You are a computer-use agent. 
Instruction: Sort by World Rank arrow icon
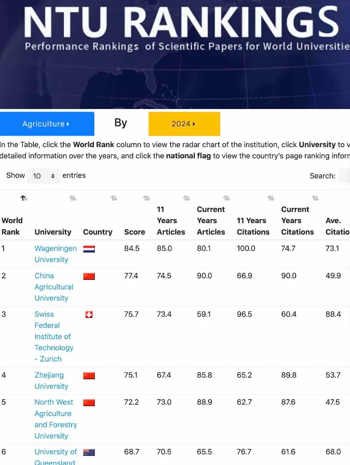click(x=24, y=198)
